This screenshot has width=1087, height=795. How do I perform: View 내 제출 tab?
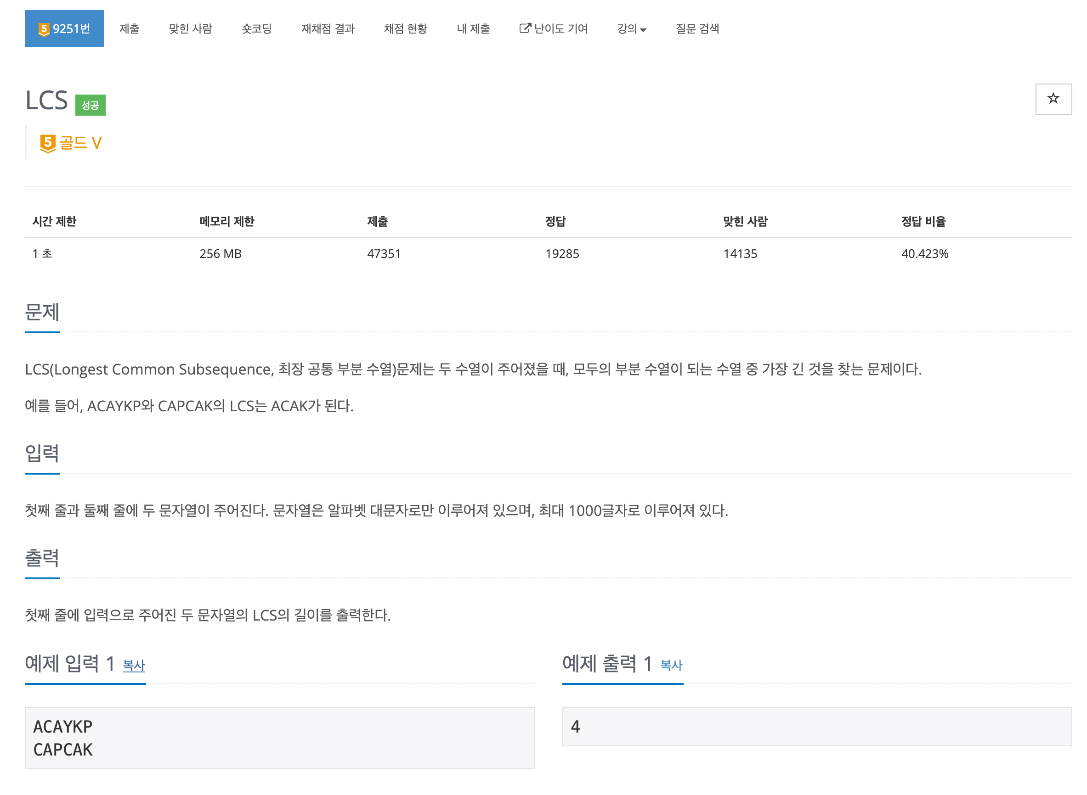coord(473,29)
